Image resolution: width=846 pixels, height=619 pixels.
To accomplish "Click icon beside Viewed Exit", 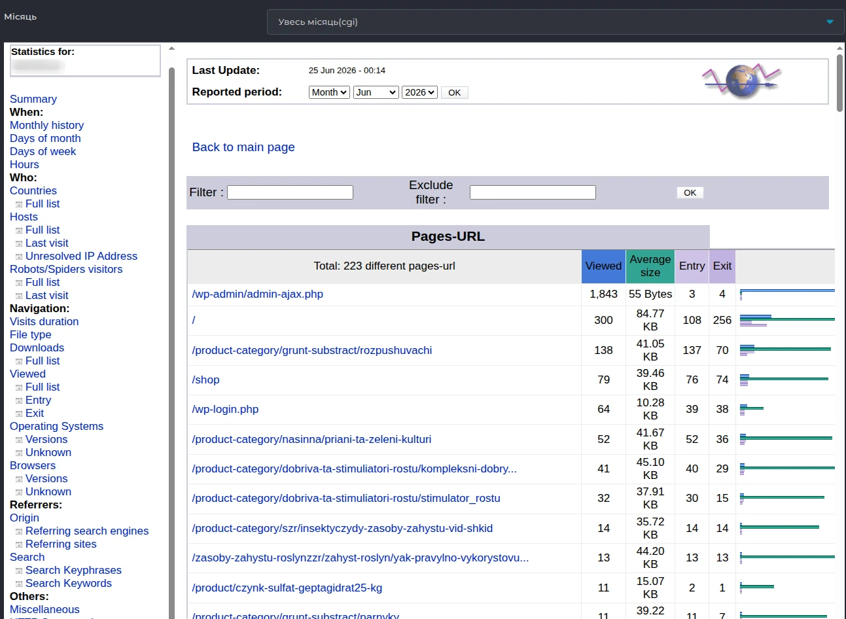I will pyautogui.click(x=19, y=414).
